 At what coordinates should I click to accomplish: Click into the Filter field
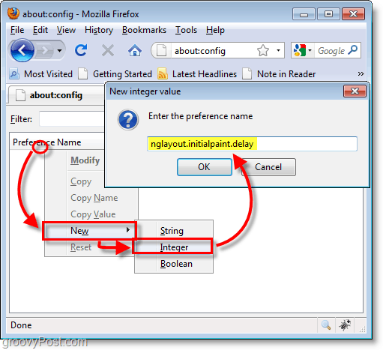tap(72, 119)
